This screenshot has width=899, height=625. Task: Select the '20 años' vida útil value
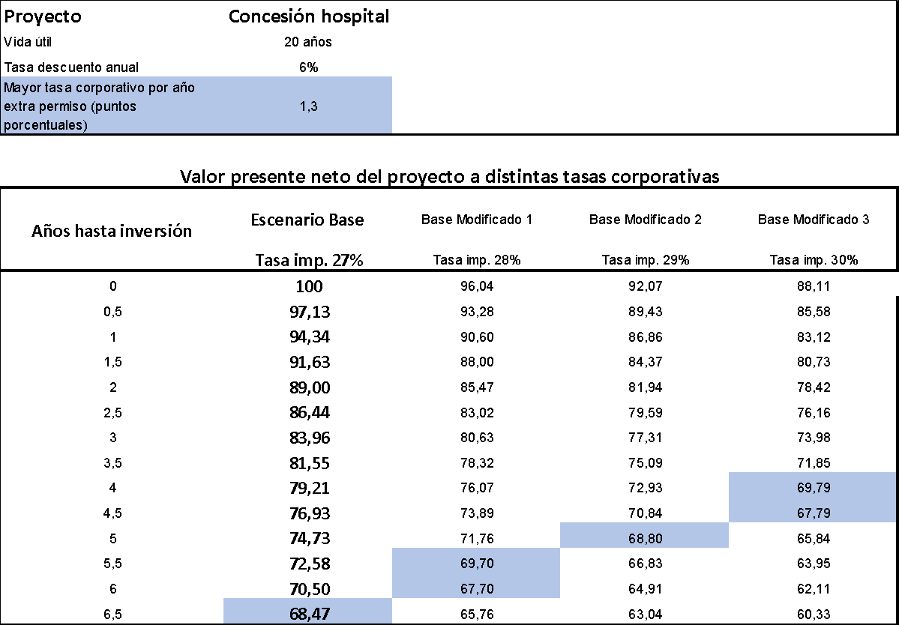coord(308,42)
